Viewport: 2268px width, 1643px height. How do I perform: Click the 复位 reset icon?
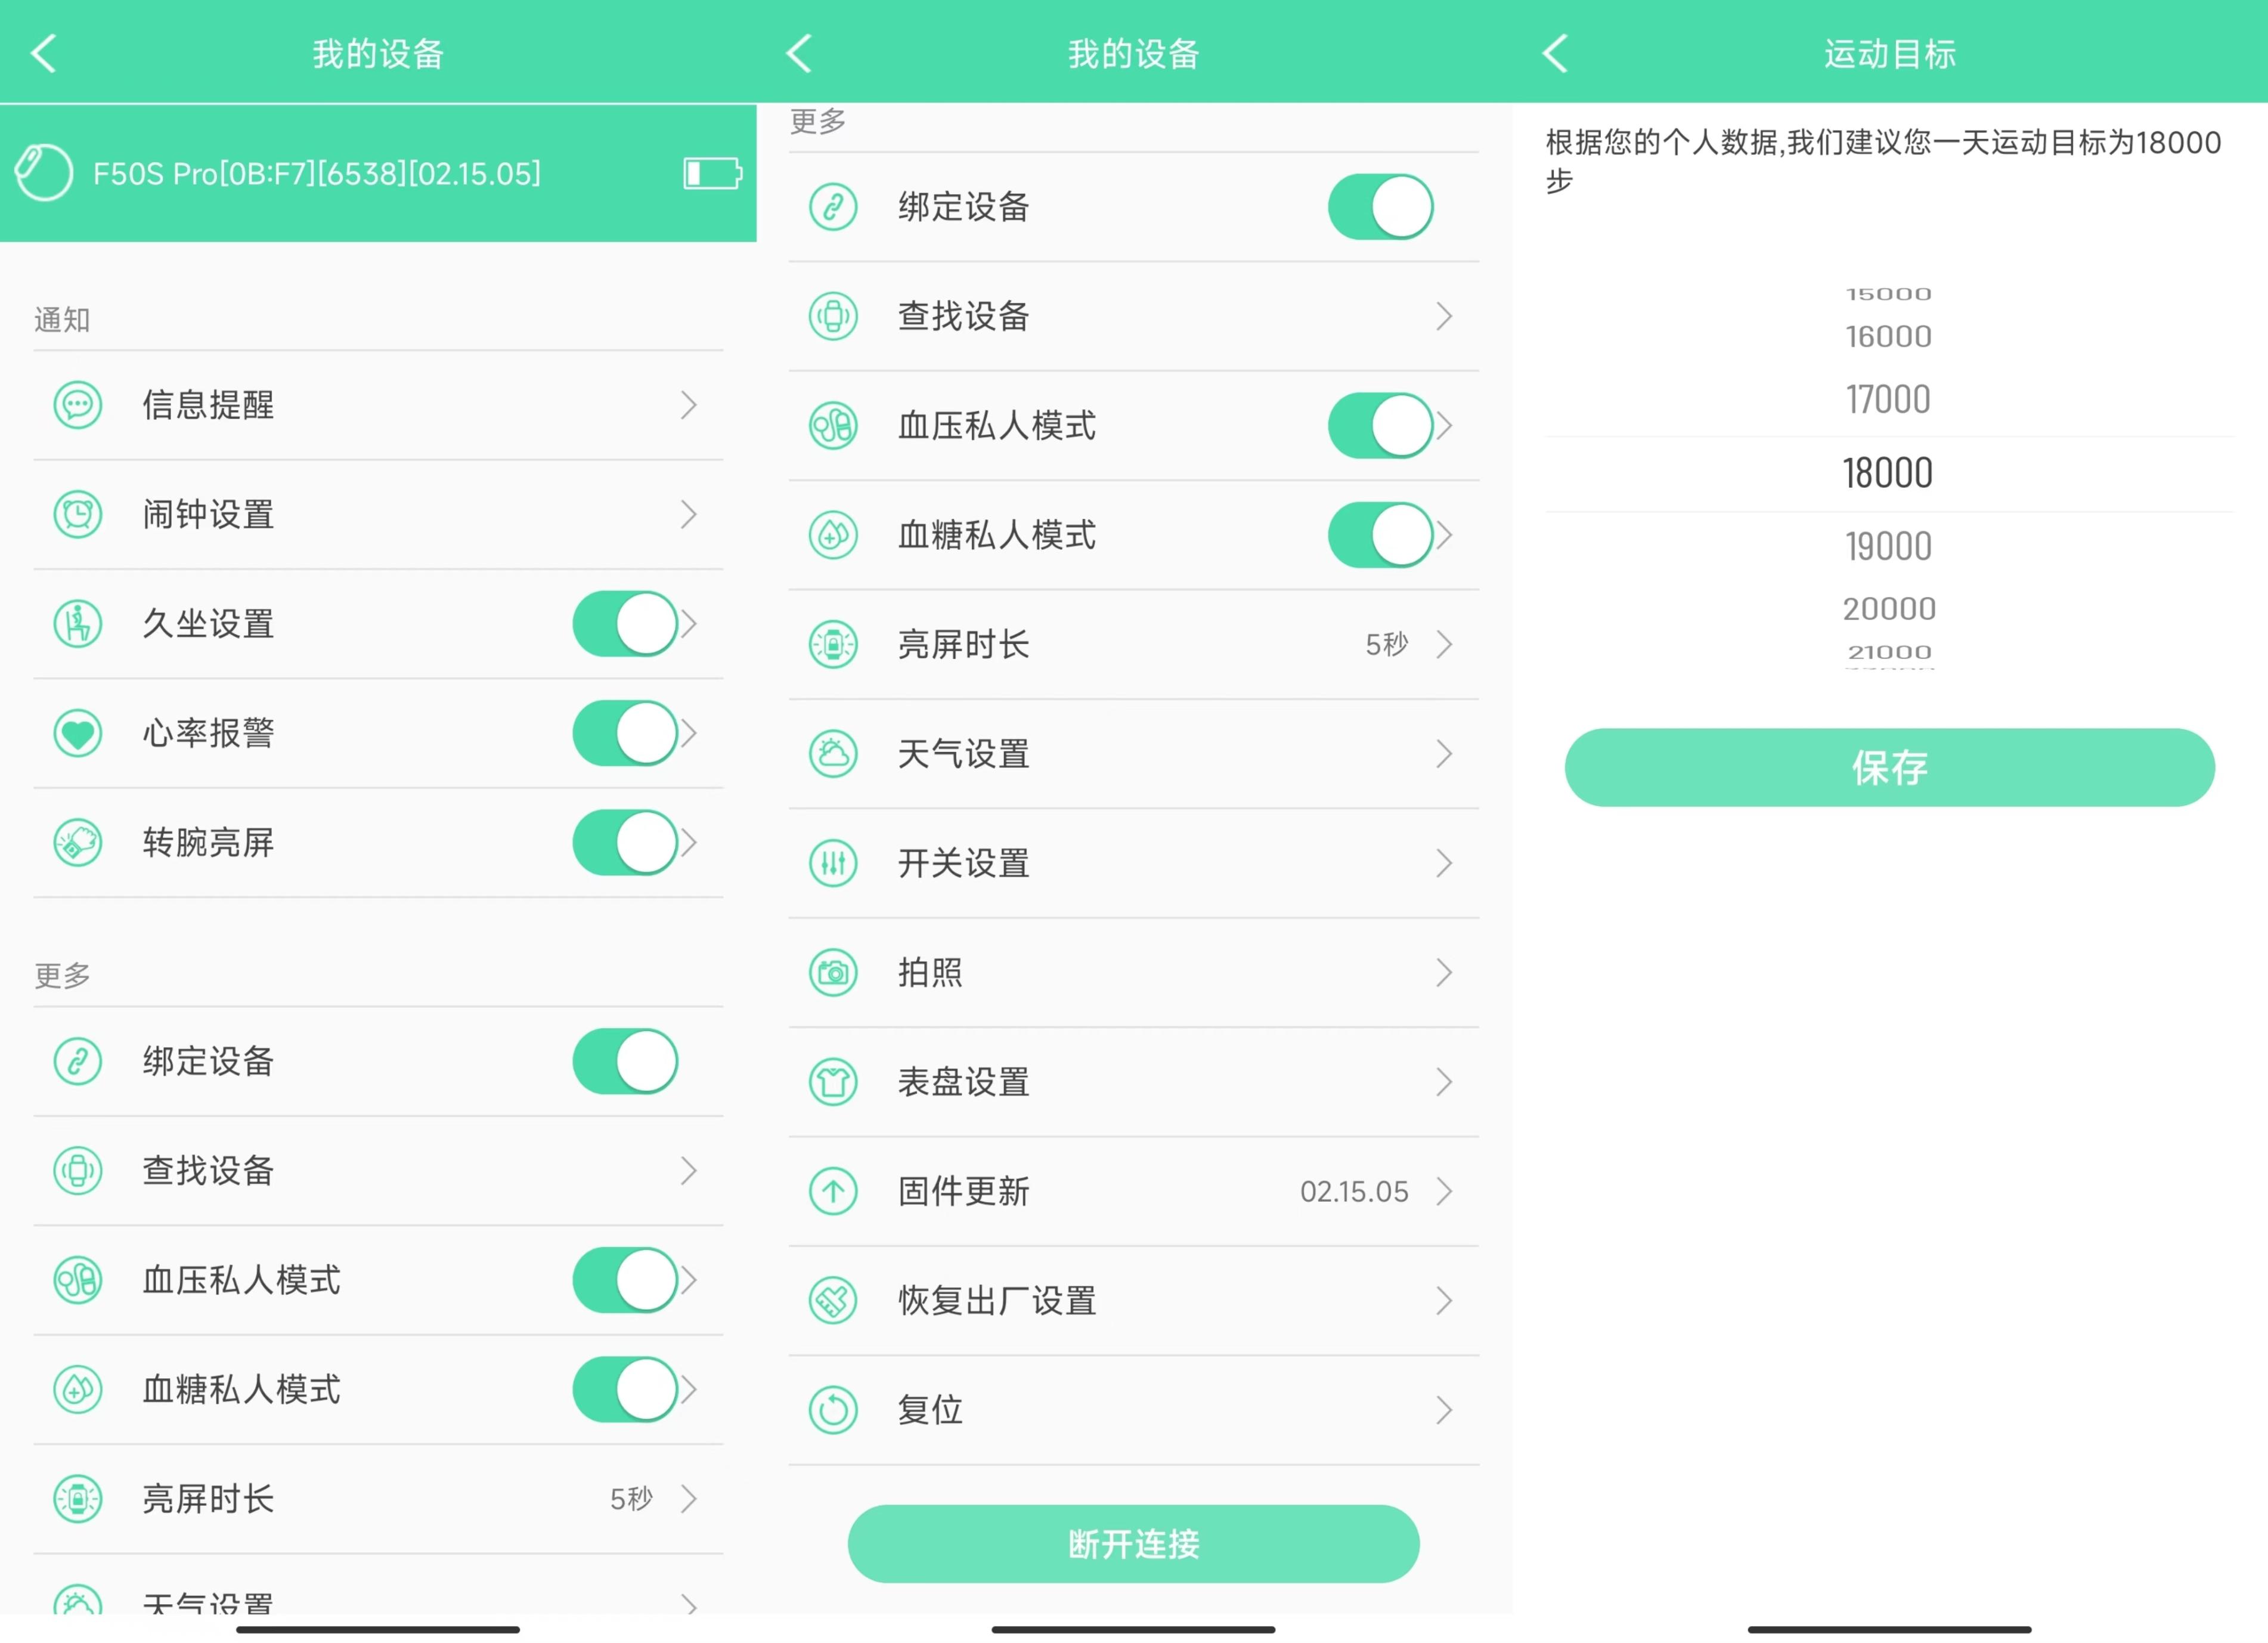tap(833, 1409)
